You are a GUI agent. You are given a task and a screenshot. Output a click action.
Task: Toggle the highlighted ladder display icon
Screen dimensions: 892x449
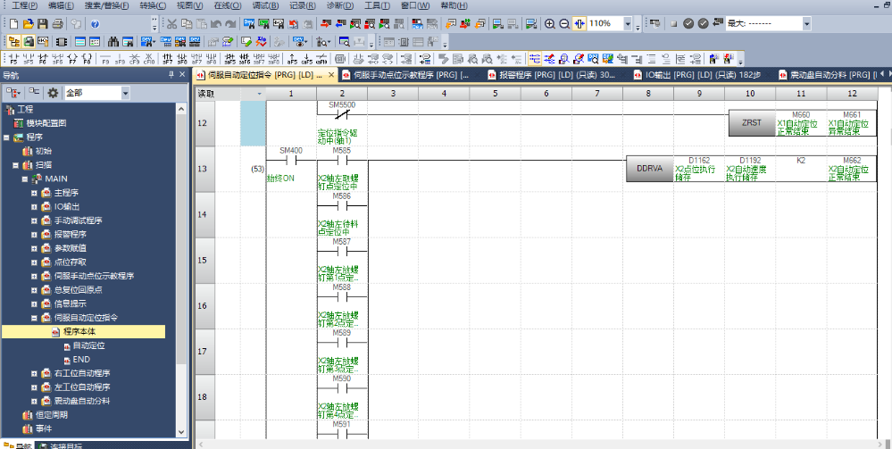tap(535, 59)
